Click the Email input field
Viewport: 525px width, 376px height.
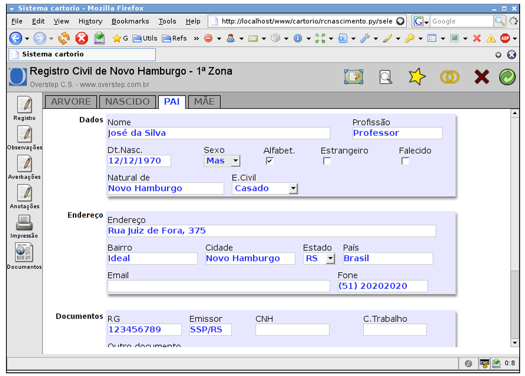point(219,286)
